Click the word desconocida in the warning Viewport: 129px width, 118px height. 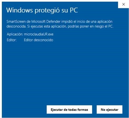[x=16, y=26]
